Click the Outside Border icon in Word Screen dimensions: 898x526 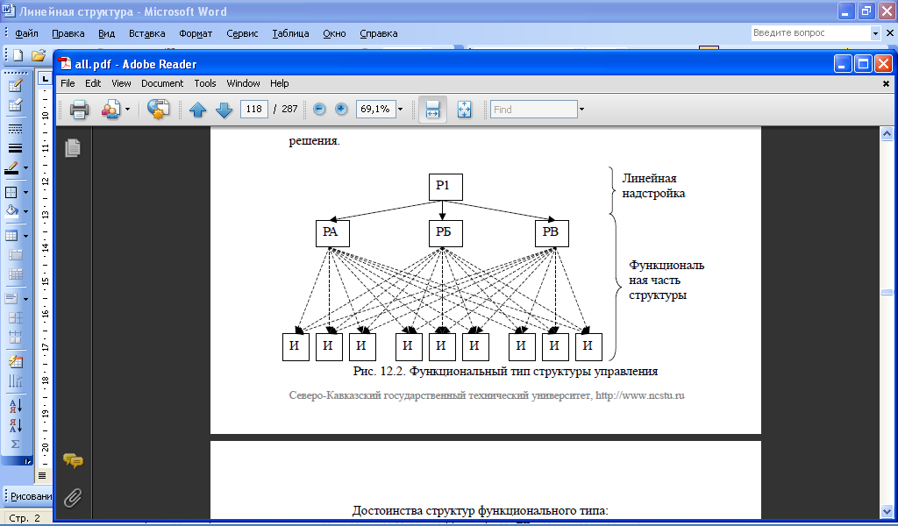(12, 192)
